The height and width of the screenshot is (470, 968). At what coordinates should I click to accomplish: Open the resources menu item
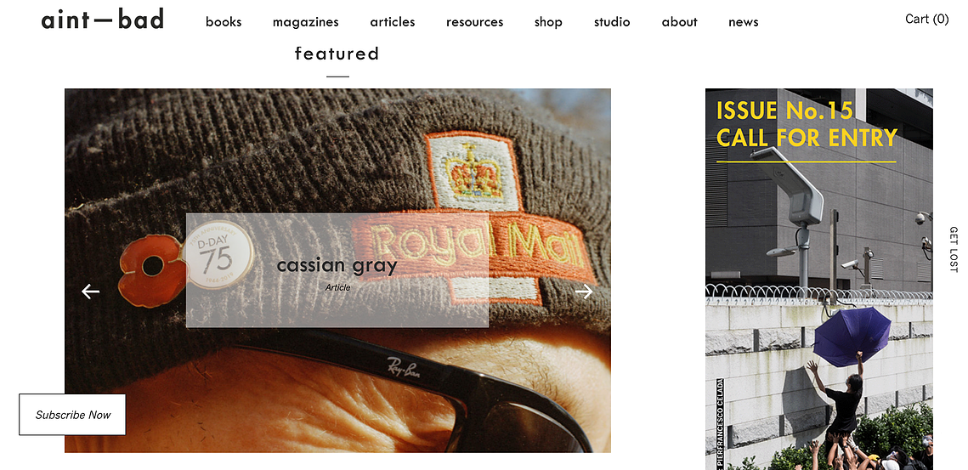coord(475,22)
